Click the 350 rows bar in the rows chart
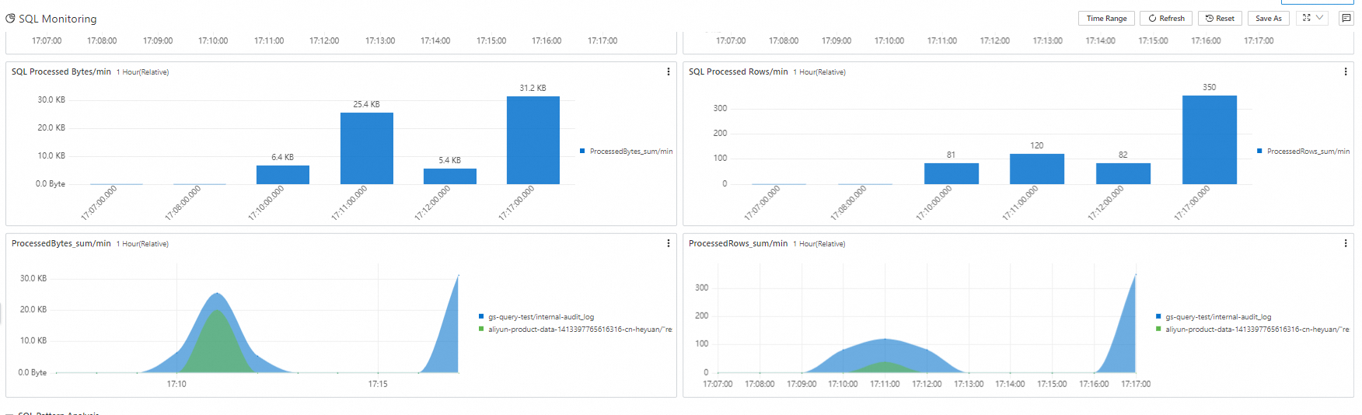The width and height of the screenshot is (1362, 415). tap(1209, 140)
